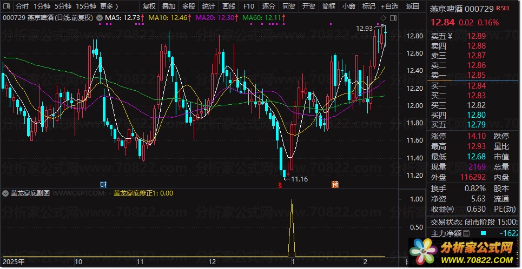Click the 预 forecast marker on chart
Screen dimensions: 522x269
335,184
